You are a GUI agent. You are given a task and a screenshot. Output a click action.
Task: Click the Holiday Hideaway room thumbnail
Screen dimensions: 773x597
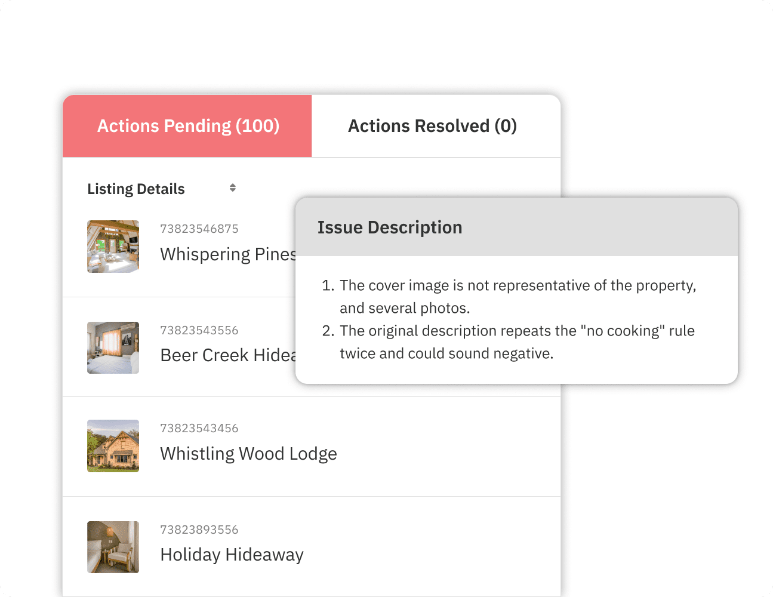[x=113, y=547]
